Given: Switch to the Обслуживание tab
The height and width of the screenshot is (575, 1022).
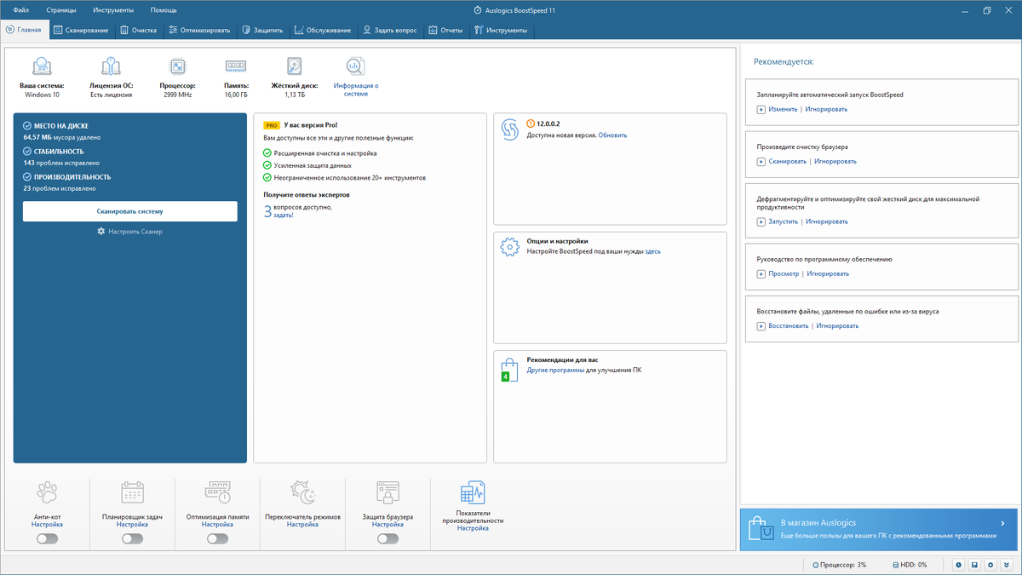Looking at the screenshot, I should point(323,30).
